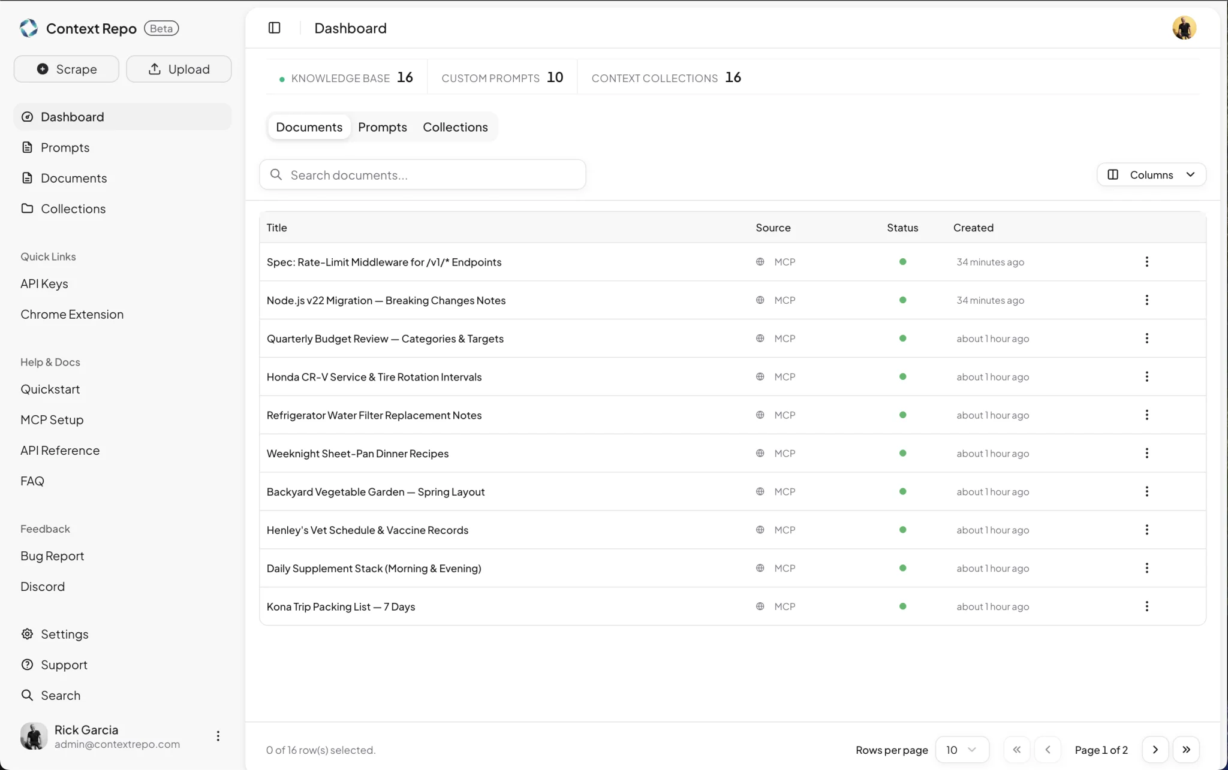Open row actions for Quarterly Budget Review

(1146, 339)
